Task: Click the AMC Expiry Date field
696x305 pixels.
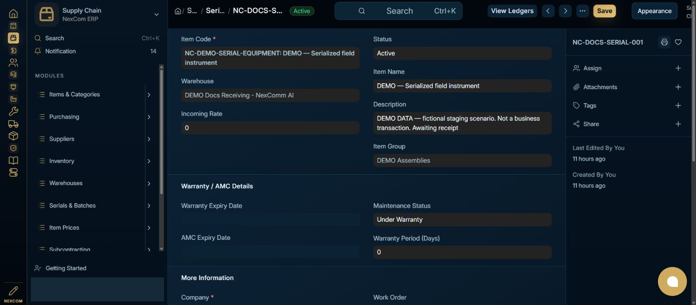Action: (x=270, y=252)
